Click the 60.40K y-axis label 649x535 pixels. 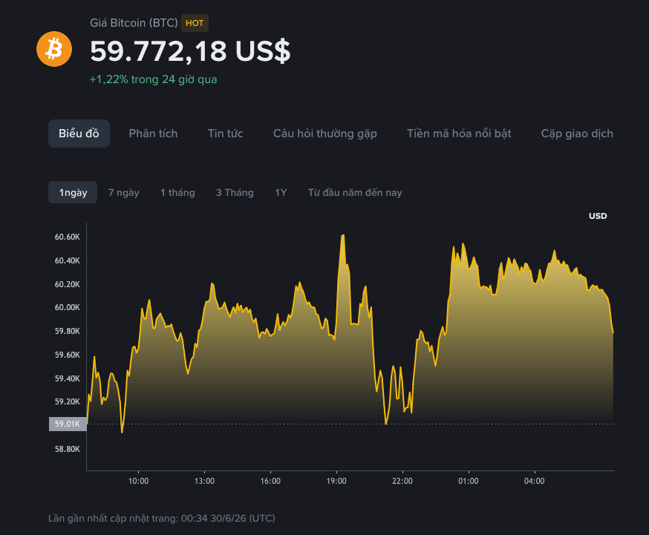click(x=67, y=260)
